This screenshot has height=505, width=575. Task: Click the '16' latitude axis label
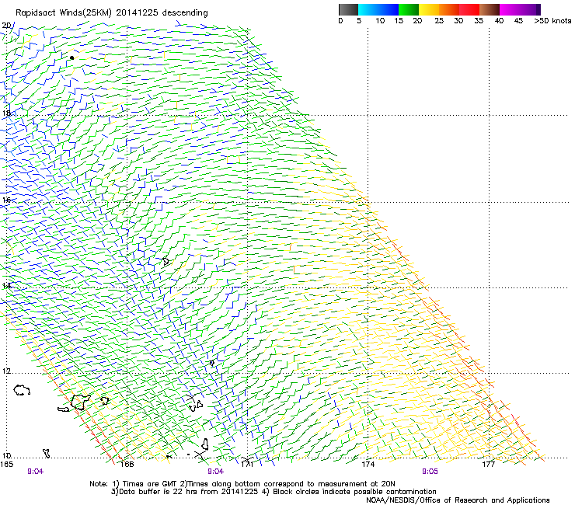click(6, 200)
